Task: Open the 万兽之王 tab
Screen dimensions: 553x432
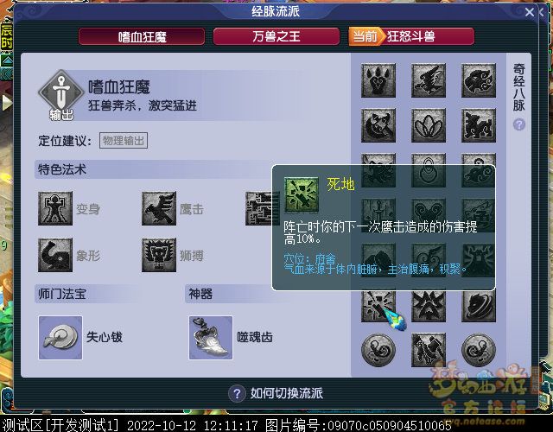Action: pyautogui.click(x=276, y=36)
